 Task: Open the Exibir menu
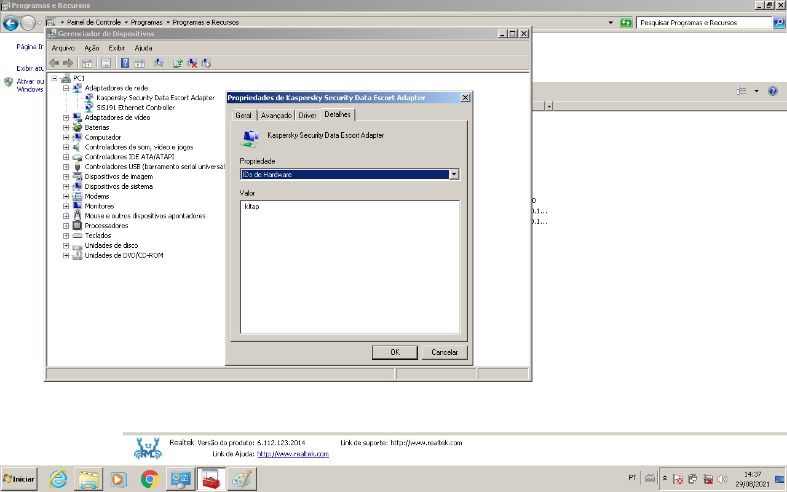117,48
